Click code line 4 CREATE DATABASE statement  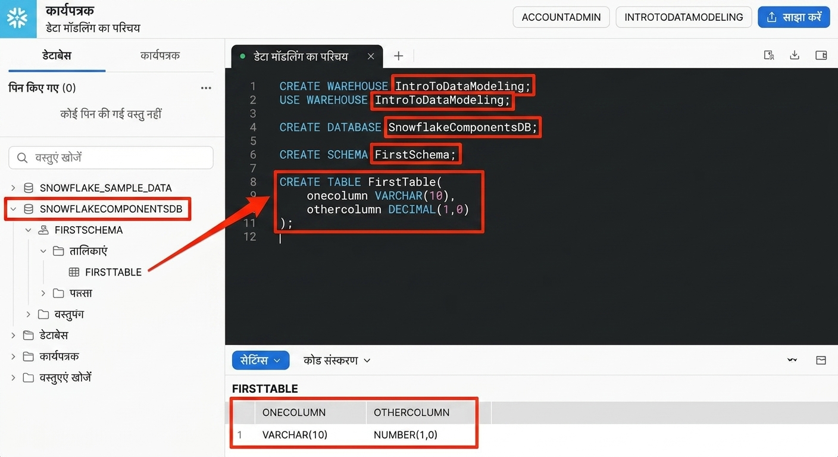408,127
